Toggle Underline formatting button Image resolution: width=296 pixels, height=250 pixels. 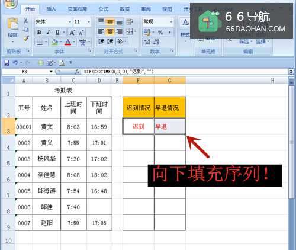57,32
